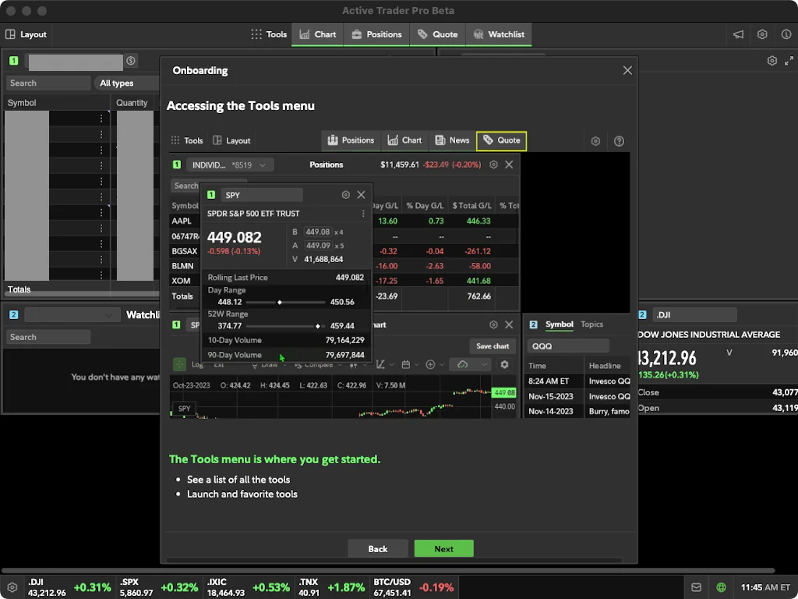798x599 pixels.
Task: Open the Draw menu on the chart toolbar
Action: click(x=274, y=364)
